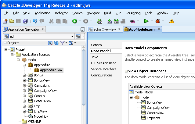
Task: Open the Tools menu
Action: [x=149, y=13]
